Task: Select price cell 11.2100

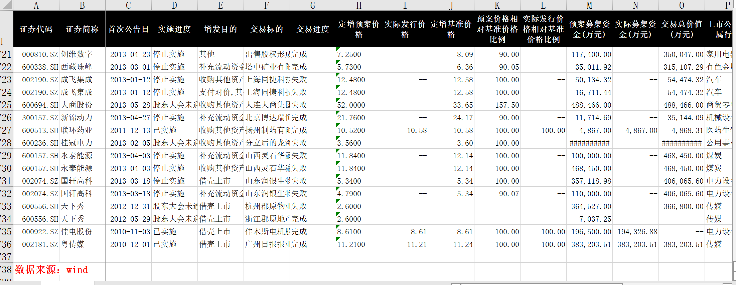Action: click(359, 244)
